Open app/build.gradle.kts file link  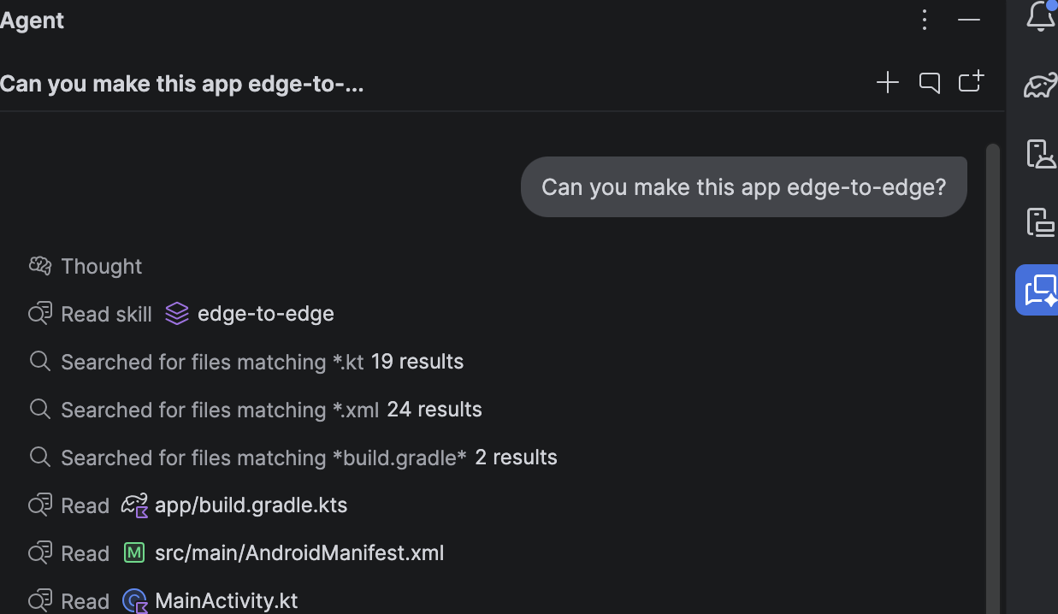click(251, 505)
